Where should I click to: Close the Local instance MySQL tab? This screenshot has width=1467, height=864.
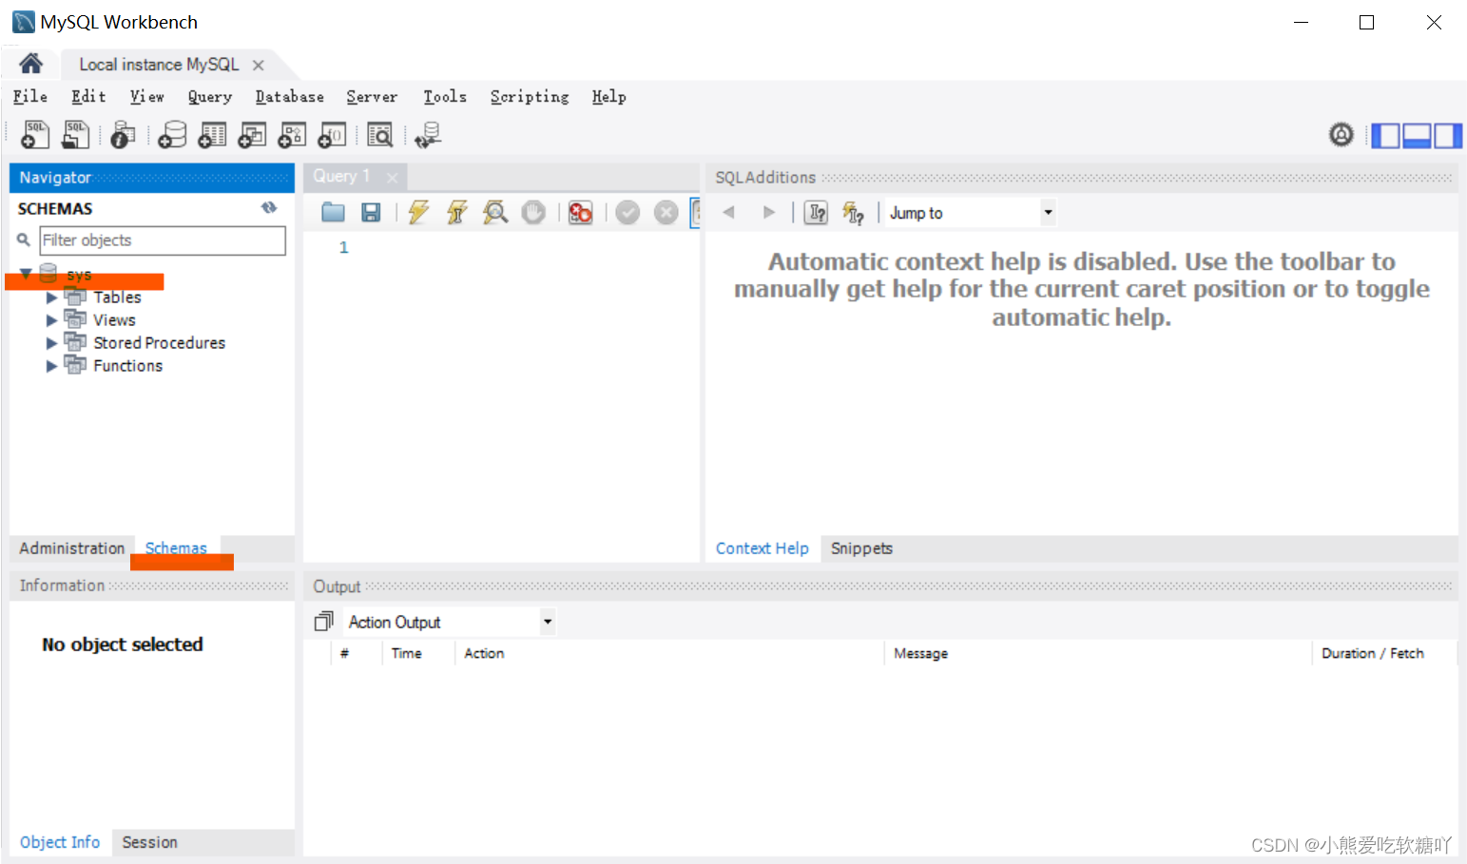pos(258,65)
